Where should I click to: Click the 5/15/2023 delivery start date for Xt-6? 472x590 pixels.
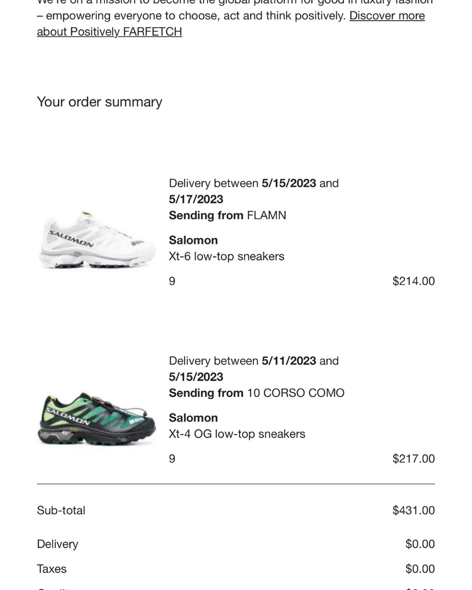(x=289, y=183)
